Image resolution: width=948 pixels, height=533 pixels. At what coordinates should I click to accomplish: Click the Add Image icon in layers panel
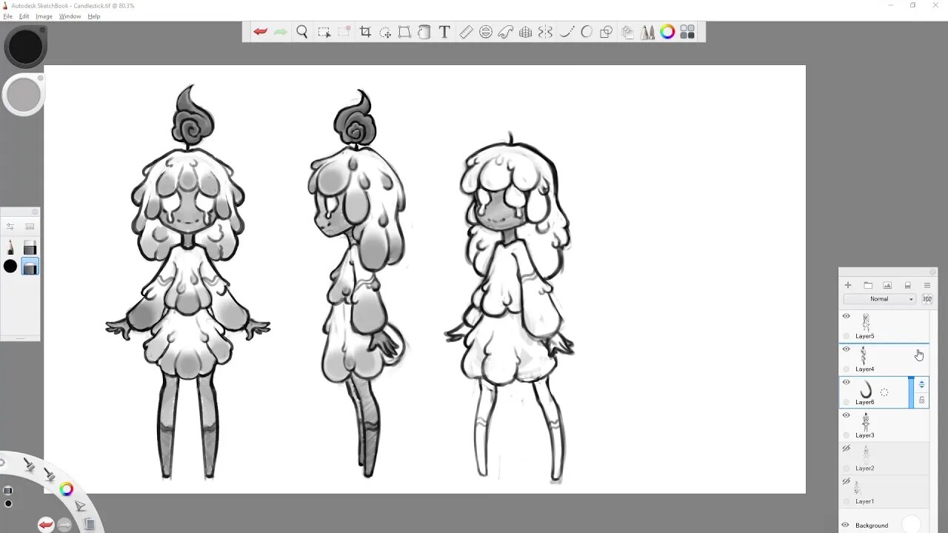(887, 285)
